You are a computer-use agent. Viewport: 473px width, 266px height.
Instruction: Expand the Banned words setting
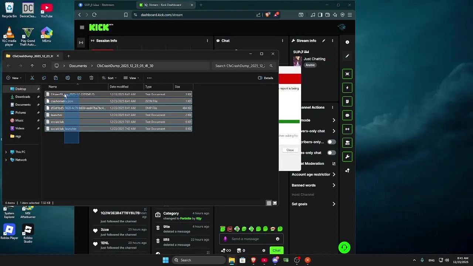coord(334,185)
